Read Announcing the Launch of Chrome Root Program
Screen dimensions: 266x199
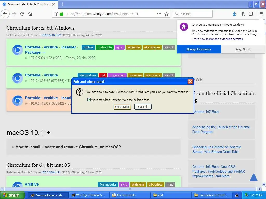tap(221, 130)
